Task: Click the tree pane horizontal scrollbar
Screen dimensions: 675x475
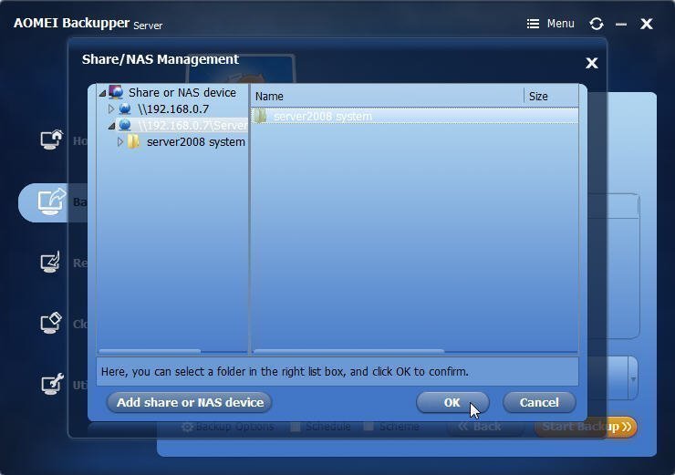Action: coord(150,352)
